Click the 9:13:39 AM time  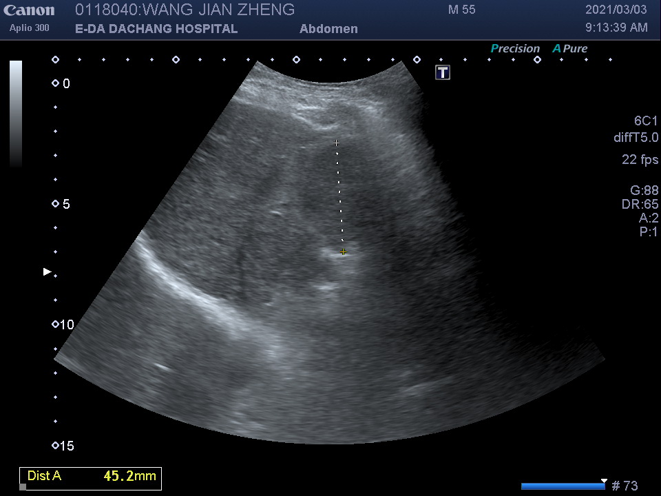tap(616, 28)
